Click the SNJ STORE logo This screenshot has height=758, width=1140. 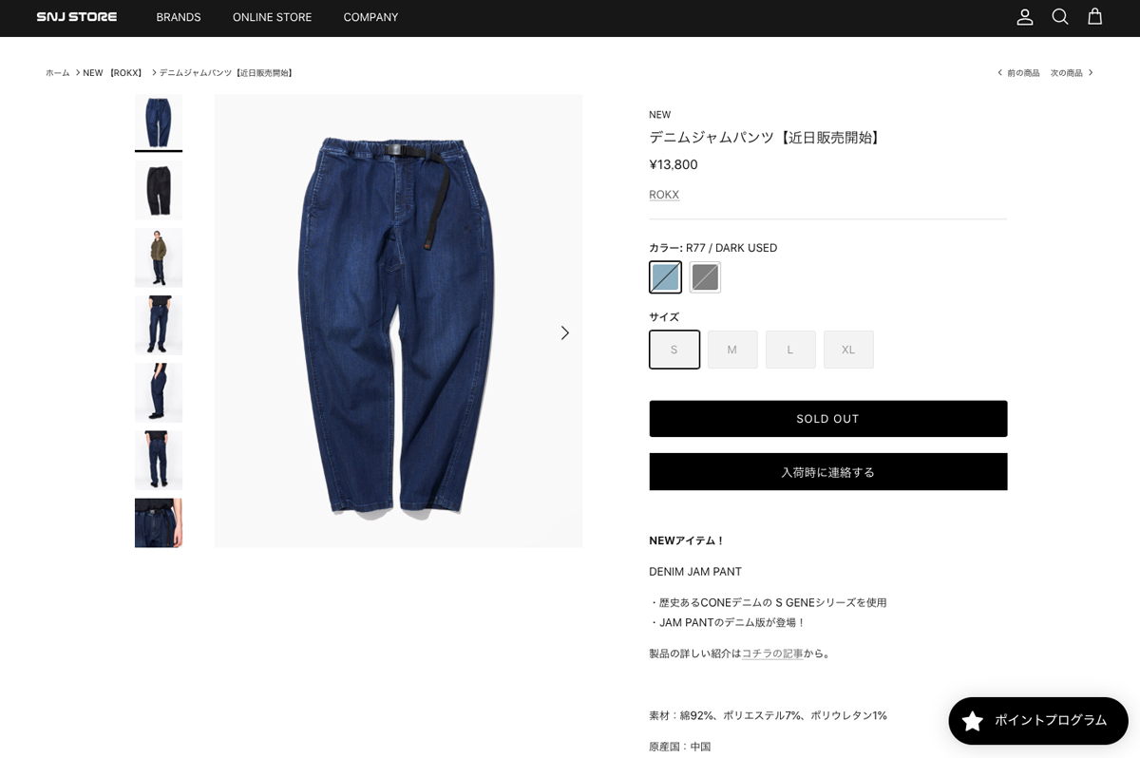coord(77,17)
